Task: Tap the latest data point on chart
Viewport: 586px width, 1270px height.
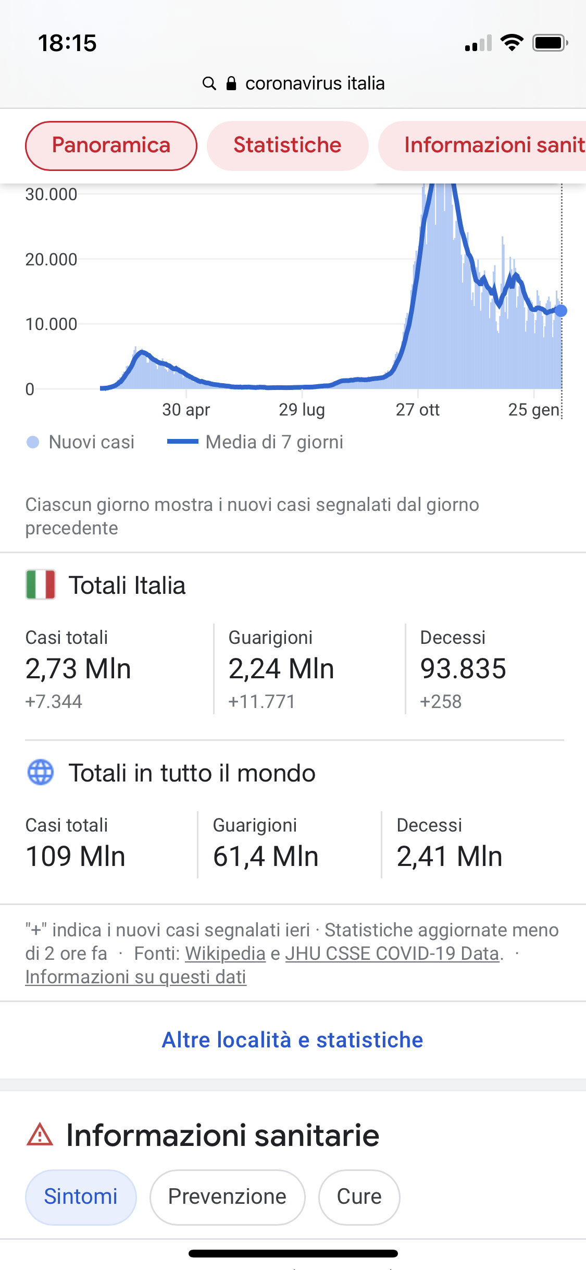Action: [561, 311]
